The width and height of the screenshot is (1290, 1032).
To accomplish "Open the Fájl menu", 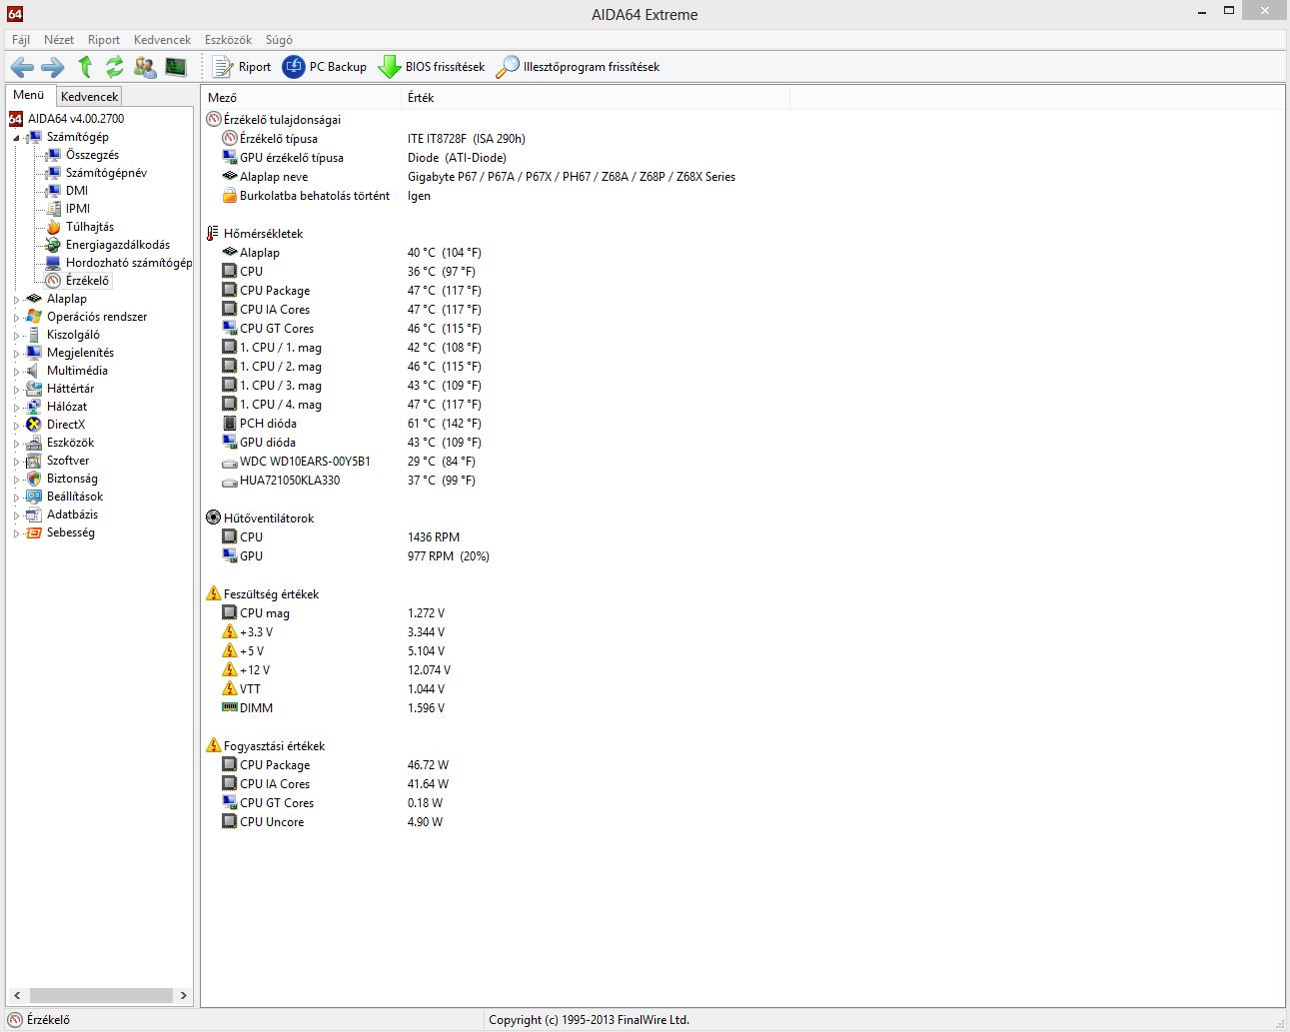I will [21, 40].
